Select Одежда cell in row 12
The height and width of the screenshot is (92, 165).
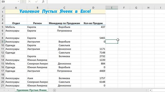(x=16, y=53)
